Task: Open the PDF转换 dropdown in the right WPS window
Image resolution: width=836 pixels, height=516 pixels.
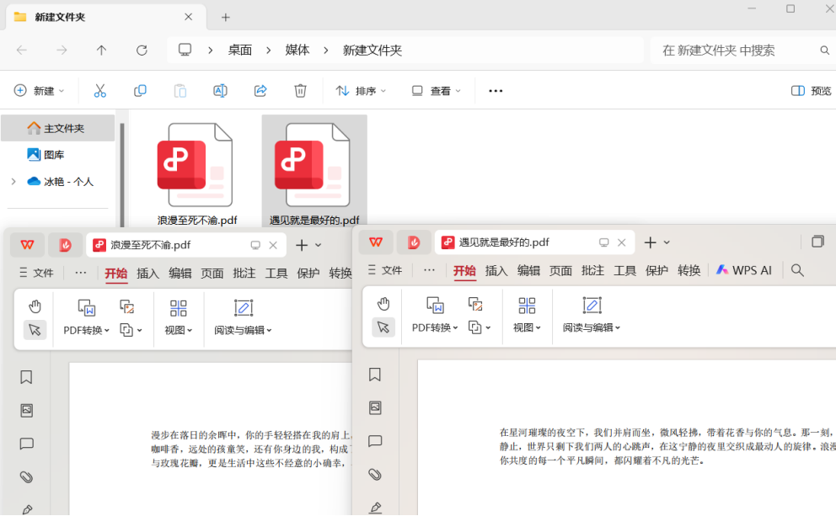Action: 435,327
